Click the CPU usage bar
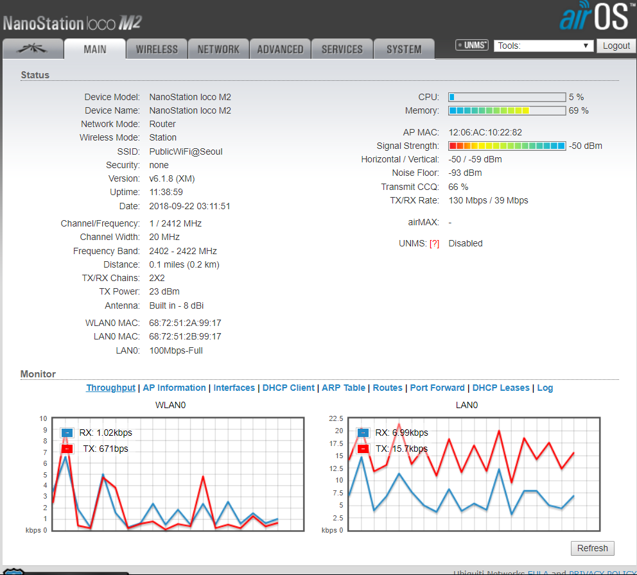Screen dimensions: 637x575 [507, 97]
